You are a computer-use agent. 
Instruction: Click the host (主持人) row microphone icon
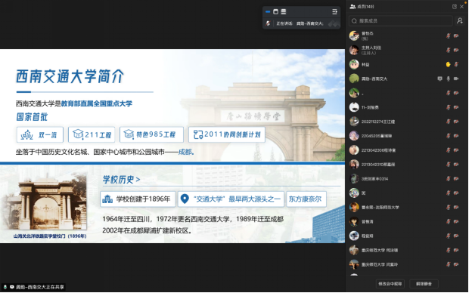tap(448, 50)
